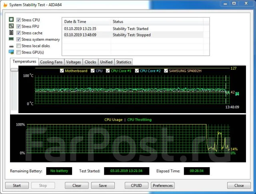Click the CPU Throttling graph label
The width and height of the screenshot is (256, 194).
pos(140,120)
